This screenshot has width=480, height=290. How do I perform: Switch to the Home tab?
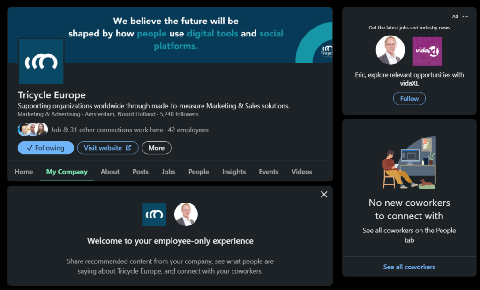24,172
